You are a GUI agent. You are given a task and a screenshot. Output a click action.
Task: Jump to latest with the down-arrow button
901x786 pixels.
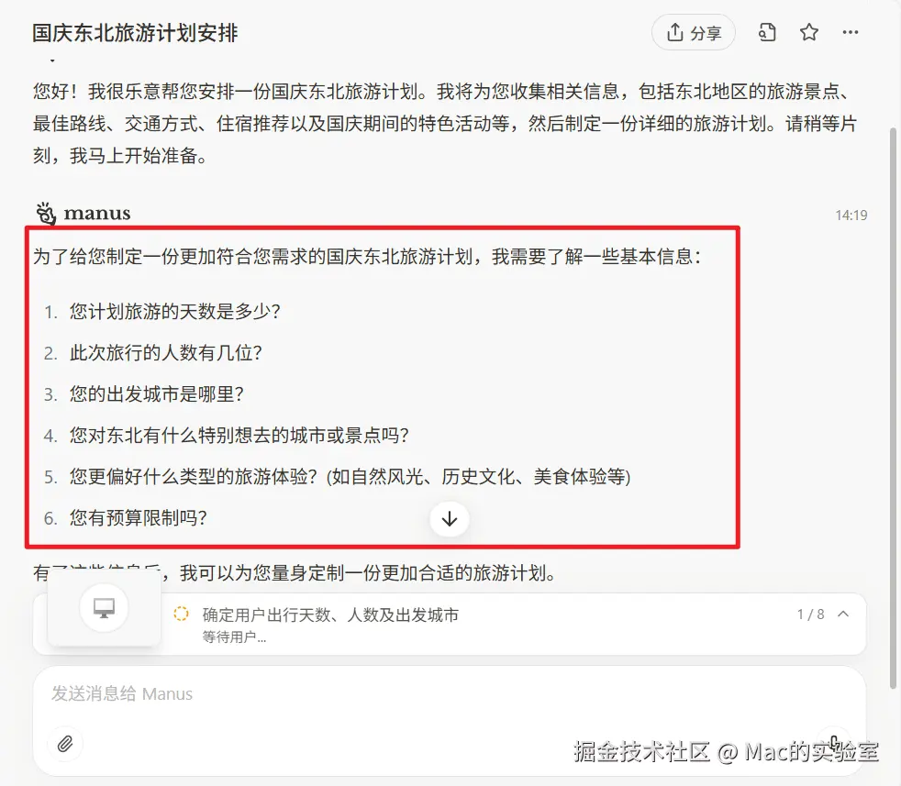[x=450, y=519]
